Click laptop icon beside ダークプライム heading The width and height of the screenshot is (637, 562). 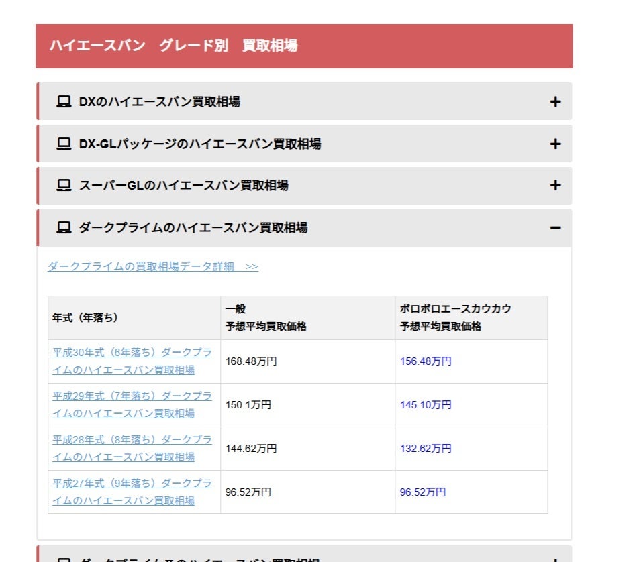coord(64,227)
